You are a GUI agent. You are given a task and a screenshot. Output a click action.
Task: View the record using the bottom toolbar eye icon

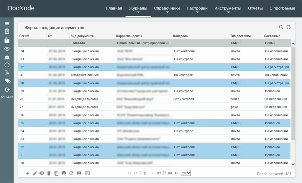[42, 173]
